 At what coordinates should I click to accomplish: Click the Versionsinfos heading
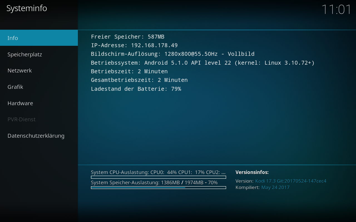coord(252,172)
